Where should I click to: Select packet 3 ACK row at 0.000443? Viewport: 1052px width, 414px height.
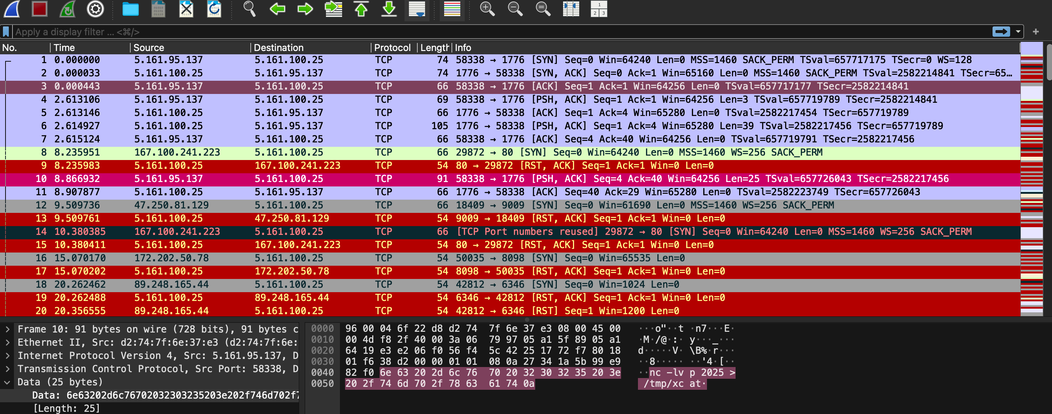click(x=509, y=87)
